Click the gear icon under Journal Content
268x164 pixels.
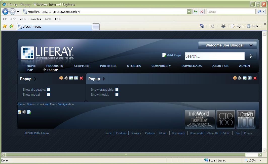tap(24, 112)
